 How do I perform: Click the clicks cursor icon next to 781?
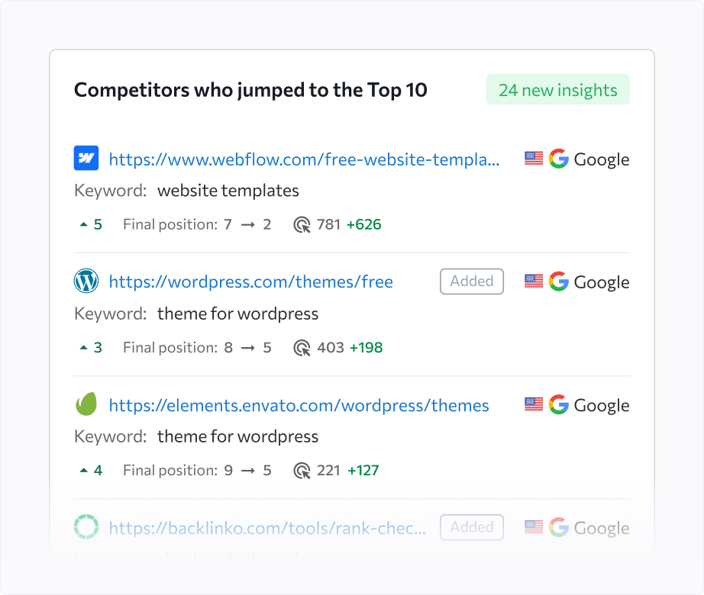(x=302, y=224)
